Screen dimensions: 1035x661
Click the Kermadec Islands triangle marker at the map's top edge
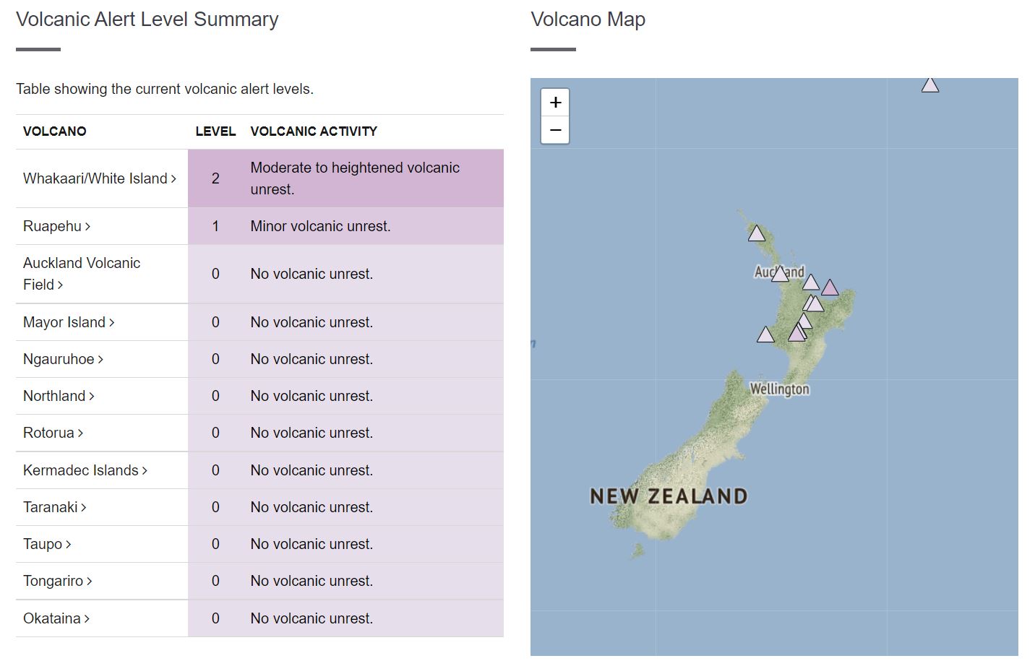point(930,85)
